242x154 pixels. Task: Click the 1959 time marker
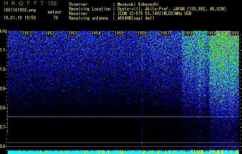coord(212,33)
